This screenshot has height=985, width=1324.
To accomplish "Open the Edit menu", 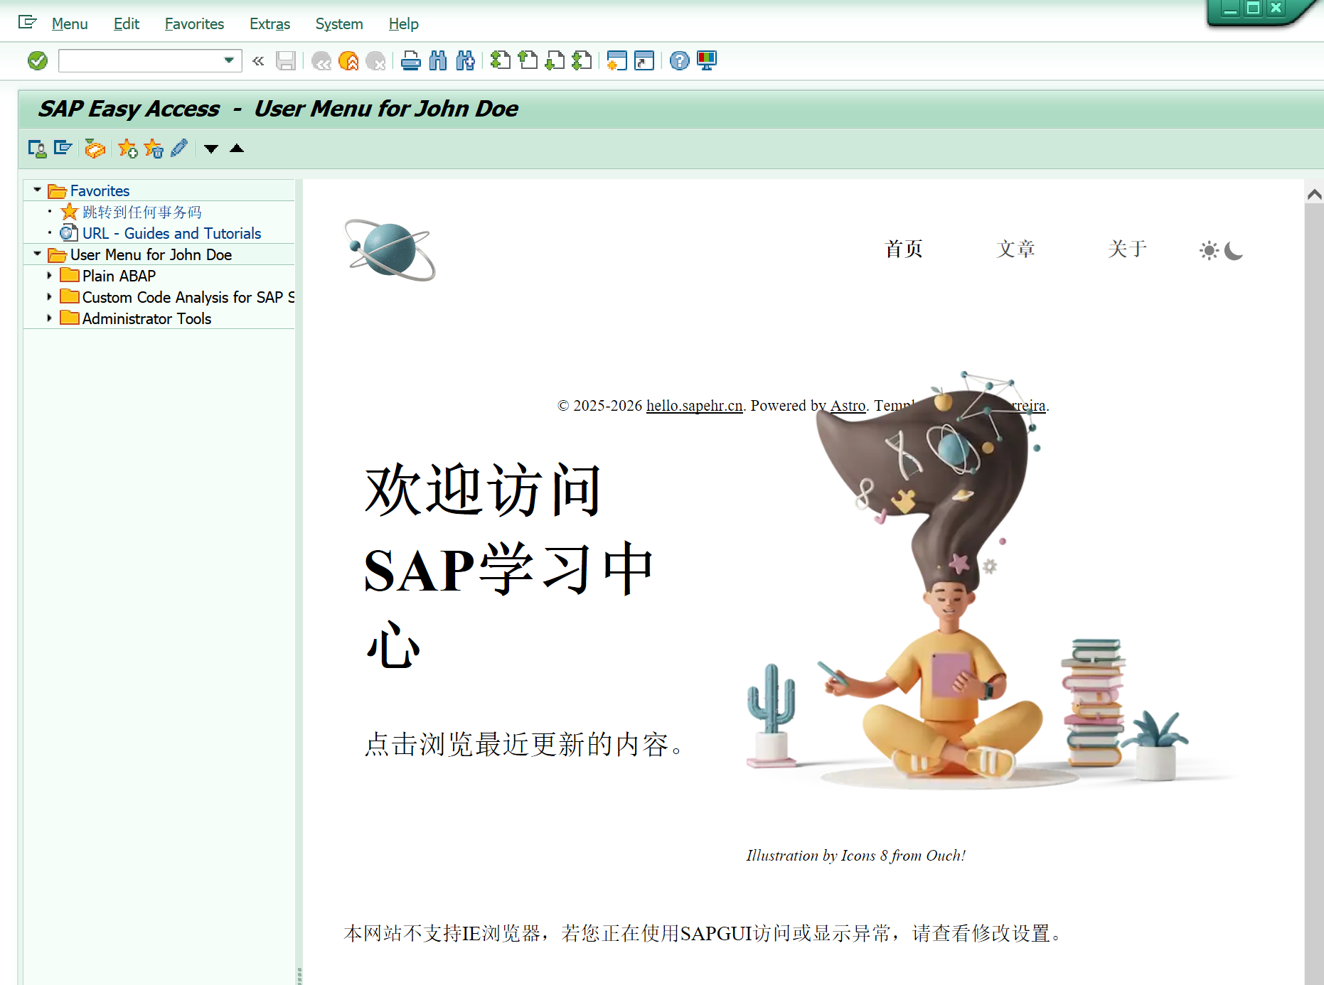I will click(127, 24).
